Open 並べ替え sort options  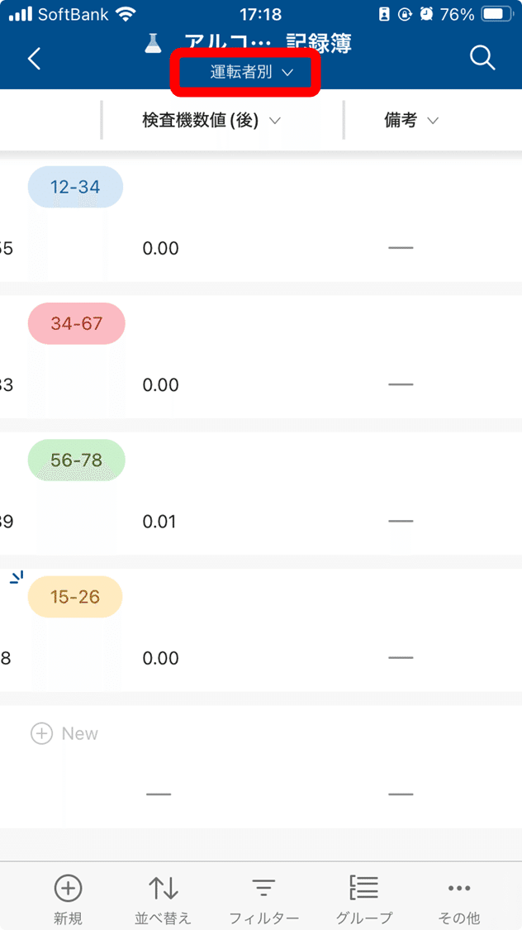pyautogui.click(x=163, y=889)
